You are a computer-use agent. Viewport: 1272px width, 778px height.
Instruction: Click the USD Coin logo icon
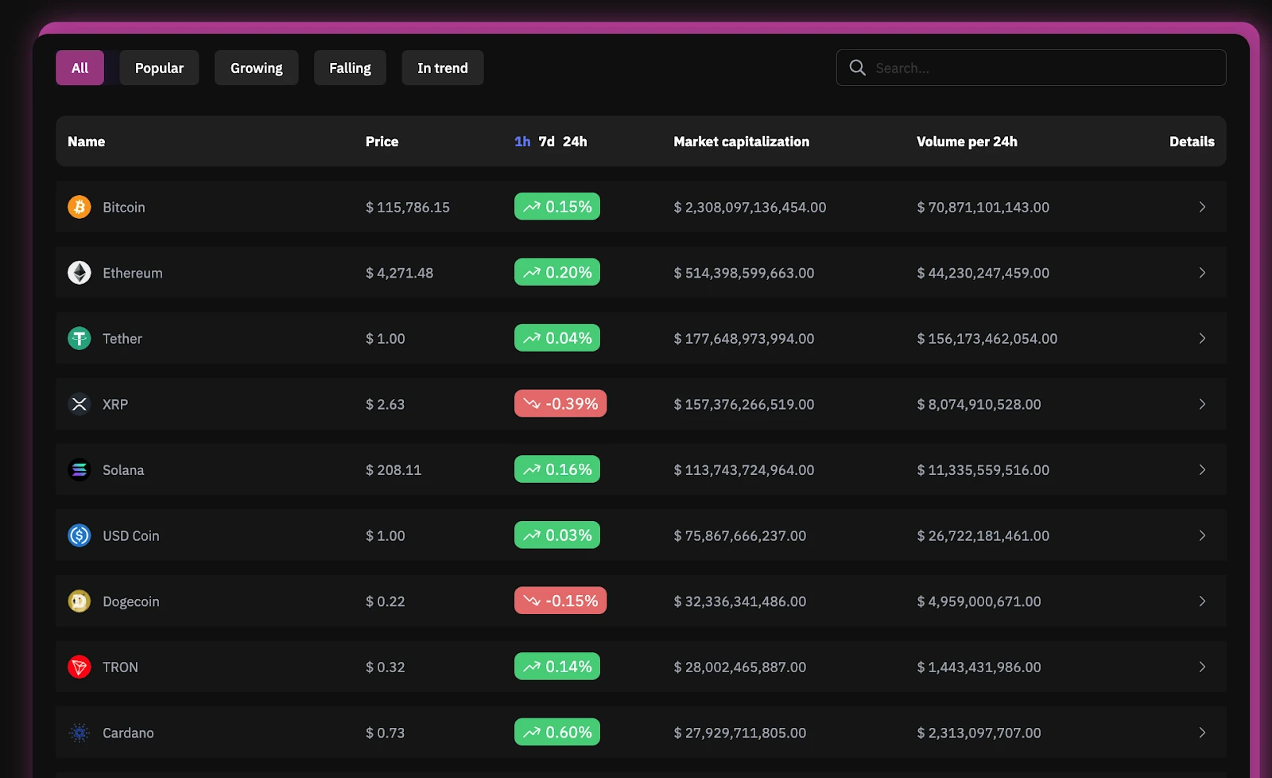(x=79, y=535)
